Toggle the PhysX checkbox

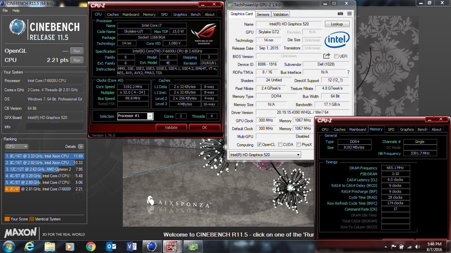coord(298,145)
